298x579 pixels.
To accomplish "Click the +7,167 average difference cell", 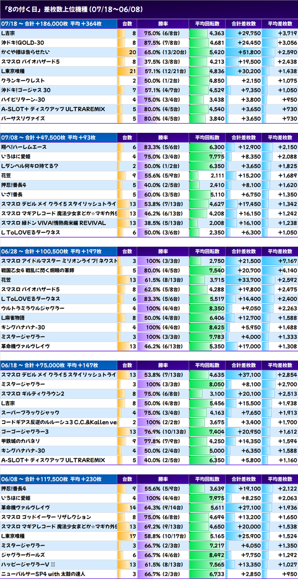I will pos(280,261).
